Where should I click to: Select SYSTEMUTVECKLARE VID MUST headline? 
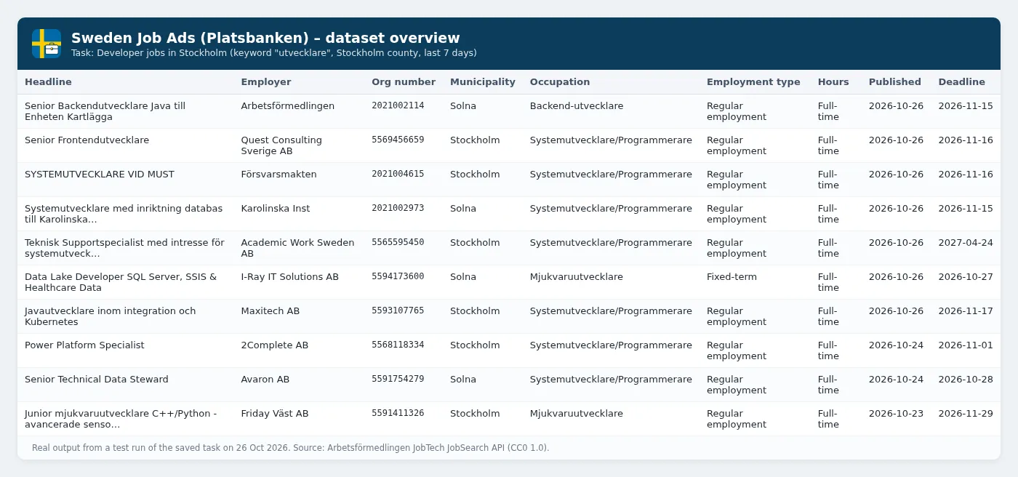point(100,175)
